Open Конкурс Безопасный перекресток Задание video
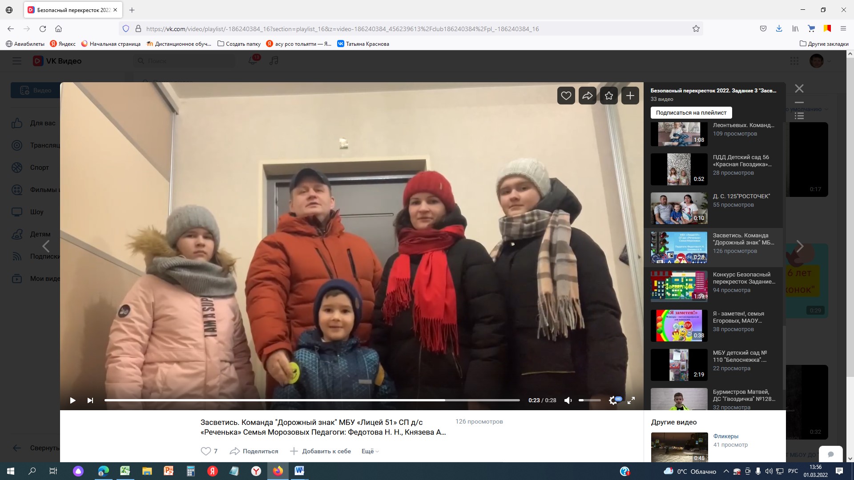The image size is (854, 480). click(x=713, y=287)
